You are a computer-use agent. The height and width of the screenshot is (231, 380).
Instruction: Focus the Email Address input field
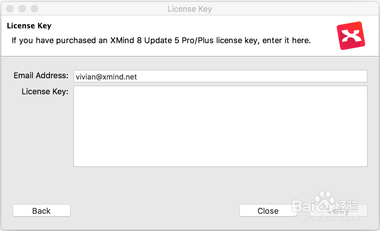pyautogui.click(x=220, y=76)
